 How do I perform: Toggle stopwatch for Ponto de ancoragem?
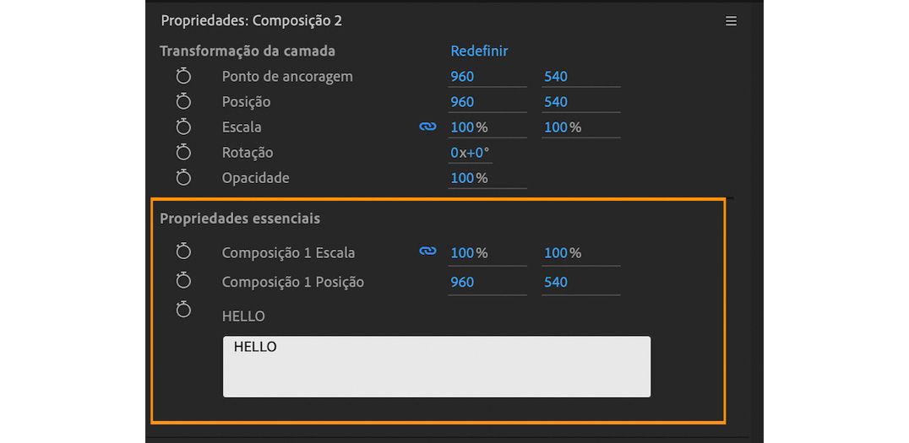[183, 76]
